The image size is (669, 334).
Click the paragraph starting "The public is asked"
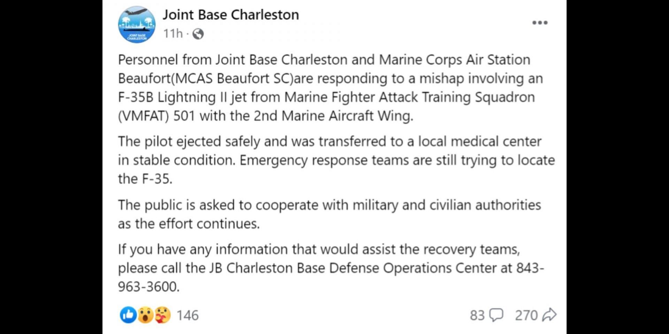tap(329, 214)
